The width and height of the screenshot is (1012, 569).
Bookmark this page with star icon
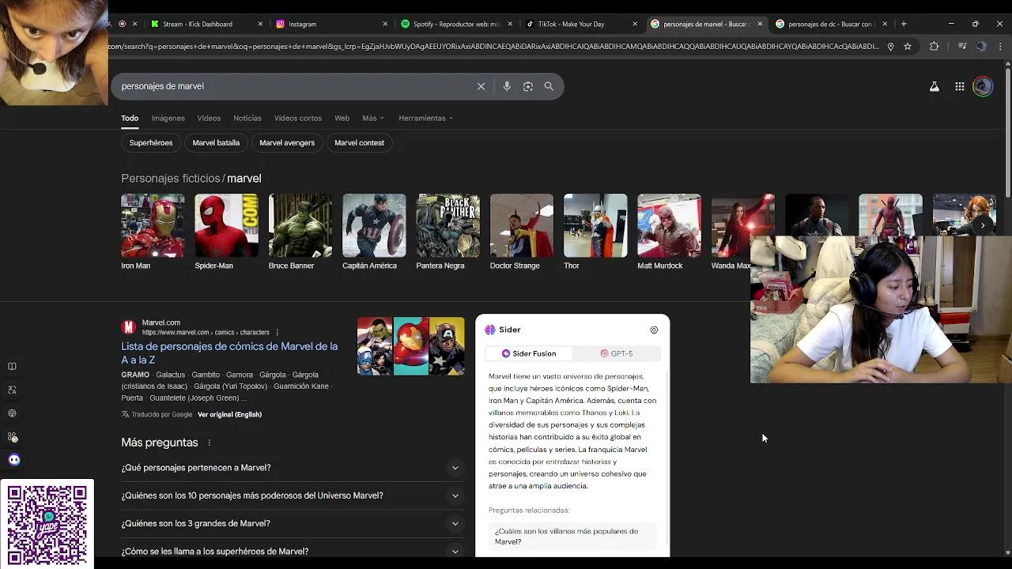click(x=908, y=47)
